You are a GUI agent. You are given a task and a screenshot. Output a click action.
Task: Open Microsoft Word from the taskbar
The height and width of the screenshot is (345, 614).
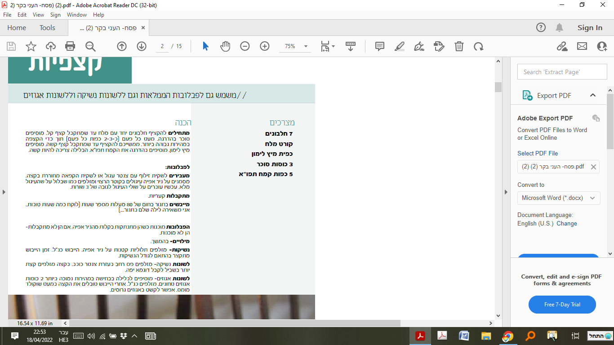point(464,336)
